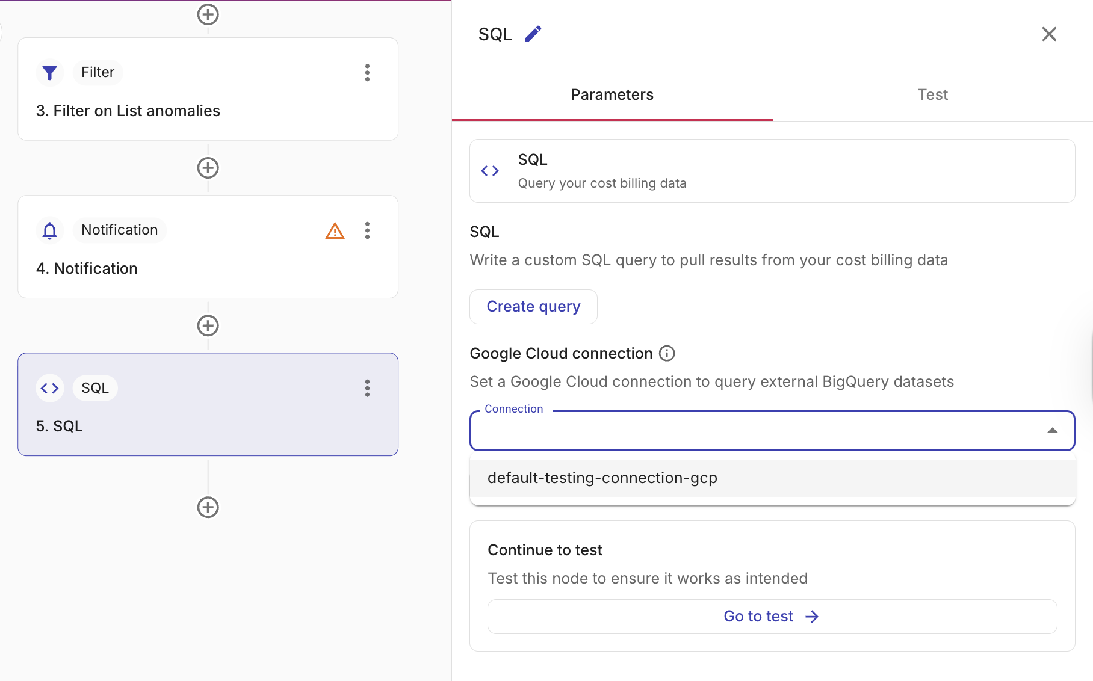The width and height of the screenshot is (1093, 681).
Task: Switch to the Test tab
Action: click(932, 94)
